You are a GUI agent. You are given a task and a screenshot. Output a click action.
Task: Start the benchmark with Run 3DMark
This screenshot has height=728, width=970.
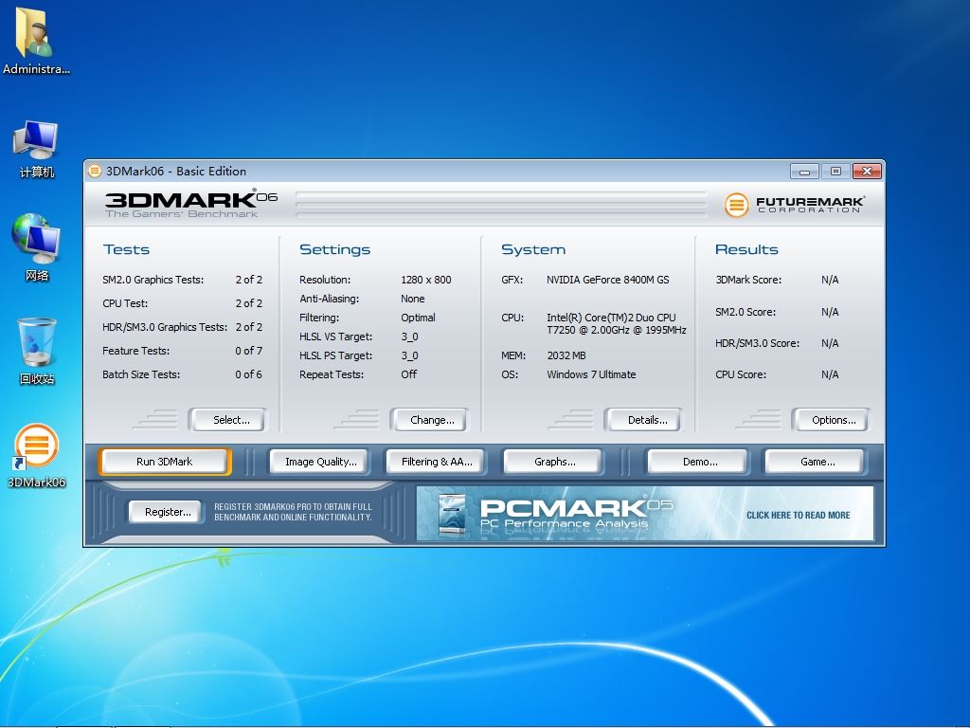(165, 462)
